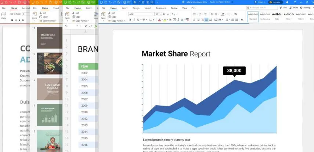Screen dimensions: 314x152
Task: Toggle underline formatting in the document ribbon
Action: pos(138,20)
